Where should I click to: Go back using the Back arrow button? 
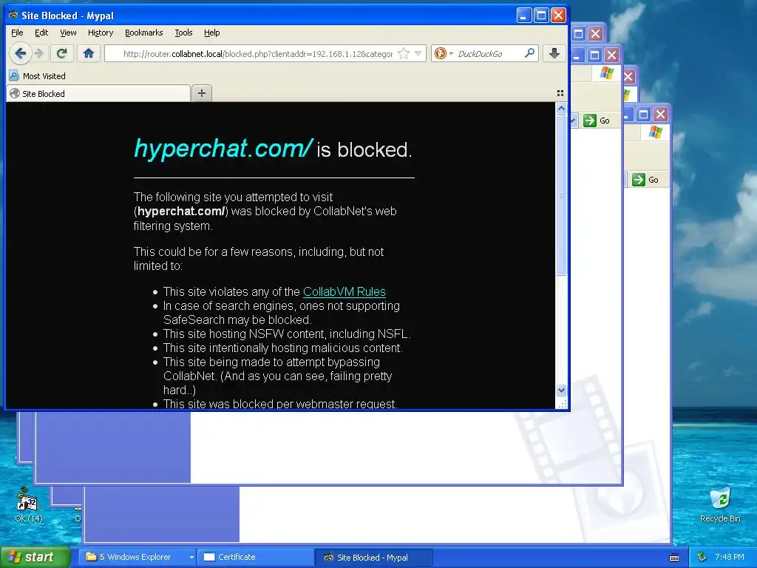20,53
